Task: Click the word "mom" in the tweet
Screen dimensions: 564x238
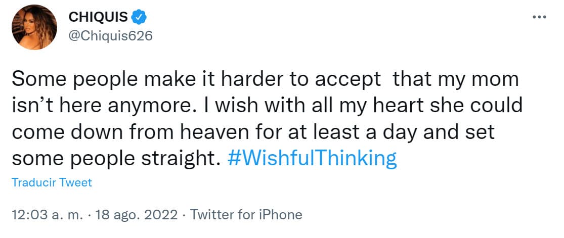Action: [498, 80]
